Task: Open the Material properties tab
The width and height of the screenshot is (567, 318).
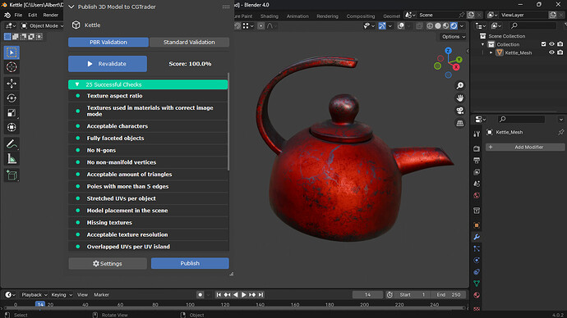Action: (x=477, y=295)
